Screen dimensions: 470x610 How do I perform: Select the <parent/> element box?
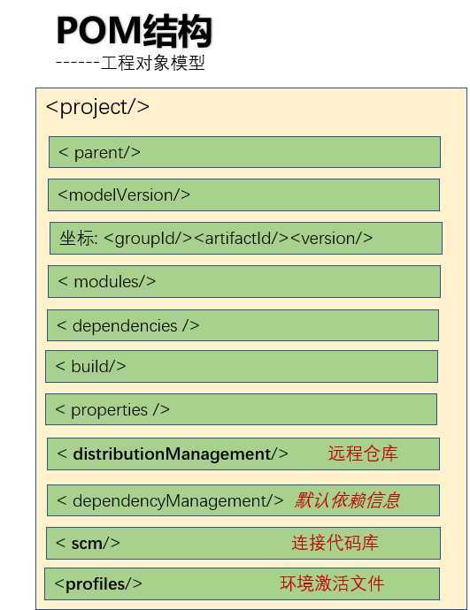(244, 152)
